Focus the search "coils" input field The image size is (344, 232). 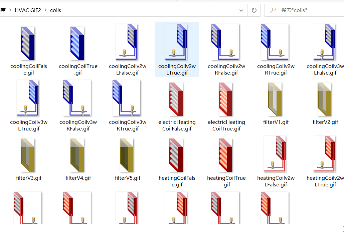pyautogui.click(x=304, y=10)
